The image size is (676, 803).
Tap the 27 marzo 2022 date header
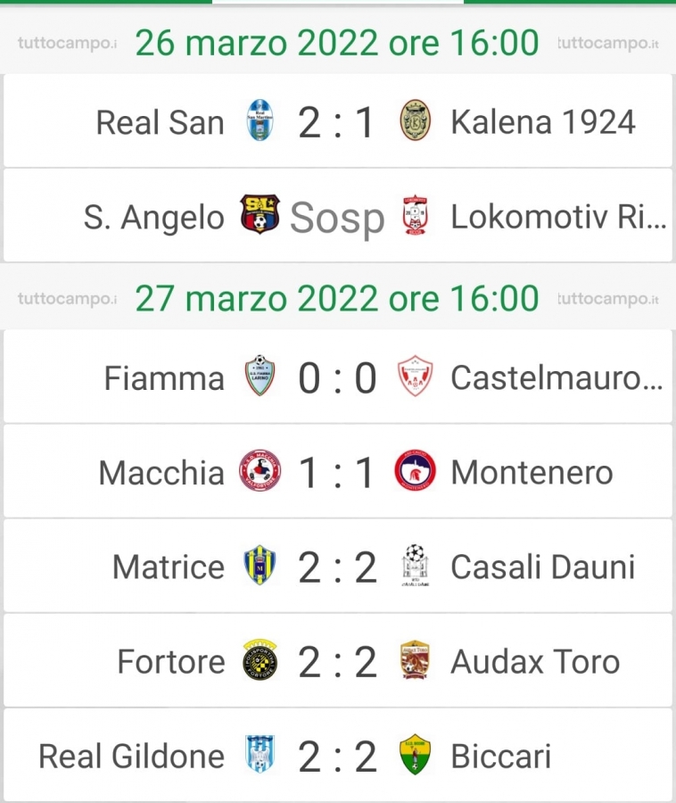[x=337, y=298]
